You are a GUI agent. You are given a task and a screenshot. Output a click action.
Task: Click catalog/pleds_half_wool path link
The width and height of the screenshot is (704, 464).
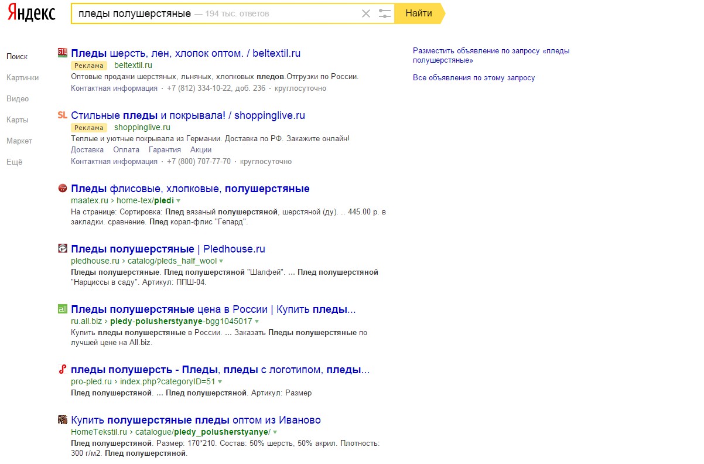pyautogui.click(x=172, y=261)
